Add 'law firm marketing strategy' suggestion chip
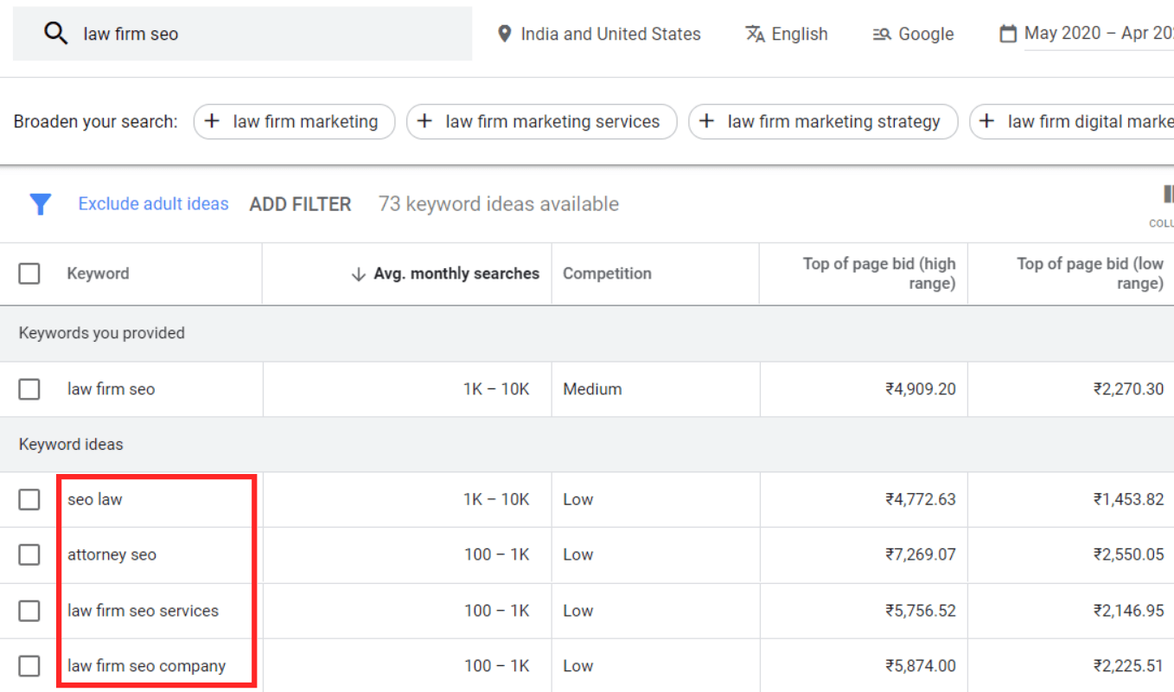This screenshot has height=692, width=1174. pos(822,122)
